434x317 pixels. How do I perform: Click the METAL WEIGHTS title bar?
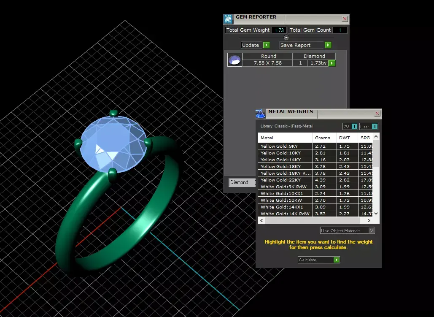click(318, 113)
